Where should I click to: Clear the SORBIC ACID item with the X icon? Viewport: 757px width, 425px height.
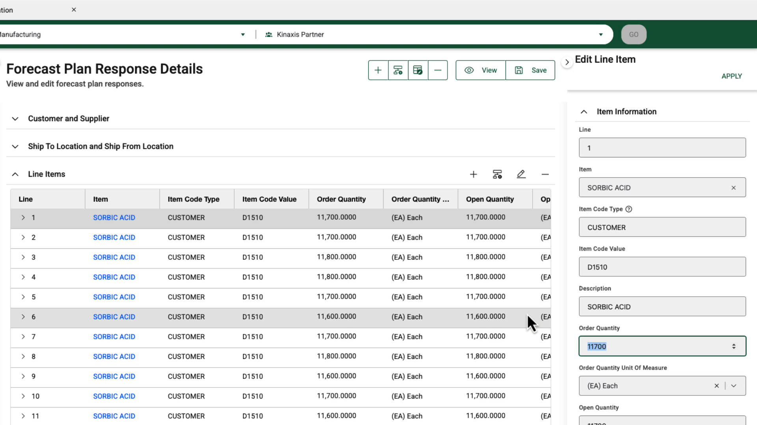pyautogui.click(x=733, y=188)
